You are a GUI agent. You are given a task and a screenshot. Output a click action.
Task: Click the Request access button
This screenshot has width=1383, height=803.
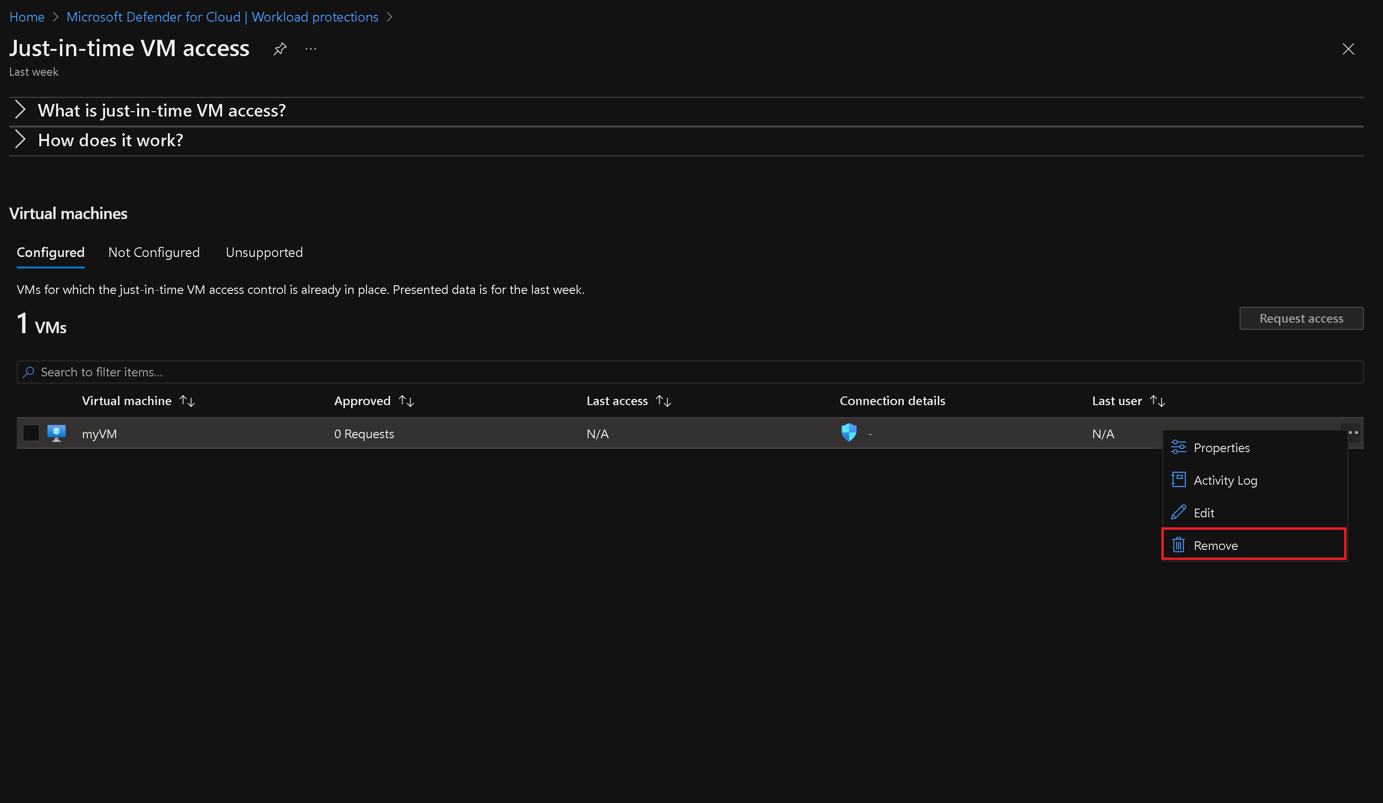(x=1300, y=318)
